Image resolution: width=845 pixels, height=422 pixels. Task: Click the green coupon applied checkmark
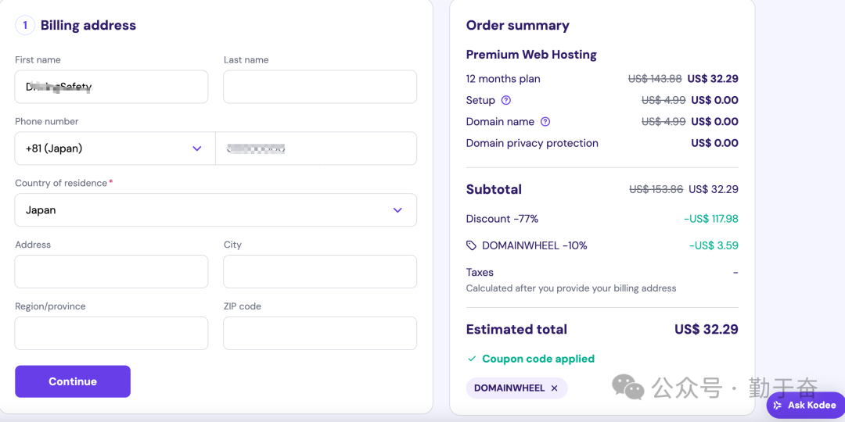click(x=472, y=359)
